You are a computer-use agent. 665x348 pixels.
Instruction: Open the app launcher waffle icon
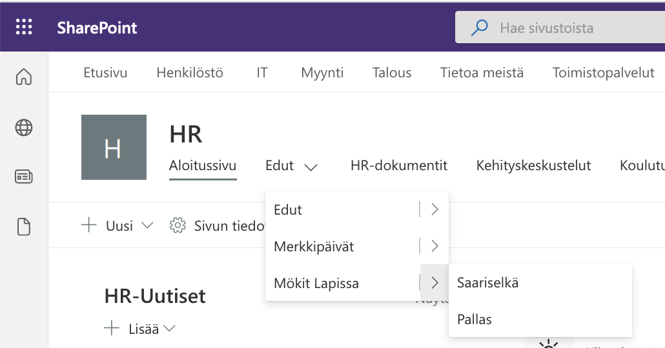(x=24, y=28)
